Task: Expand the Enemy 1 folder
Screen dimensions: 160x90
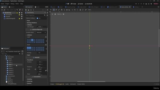Action: 6,68
